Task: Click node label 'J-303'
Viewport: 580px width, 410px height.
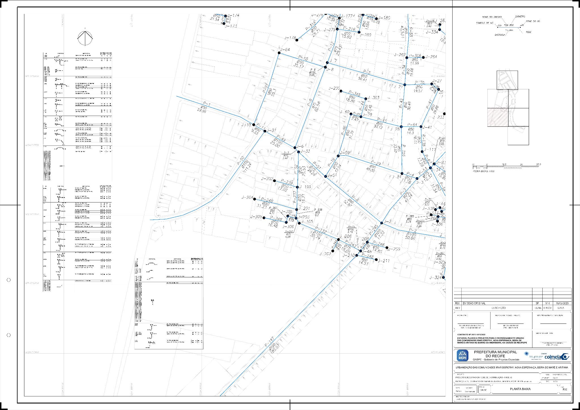Action: 373,98
